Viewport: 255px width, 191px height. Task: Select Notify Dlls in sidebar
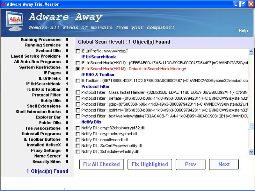pos(51,101)
